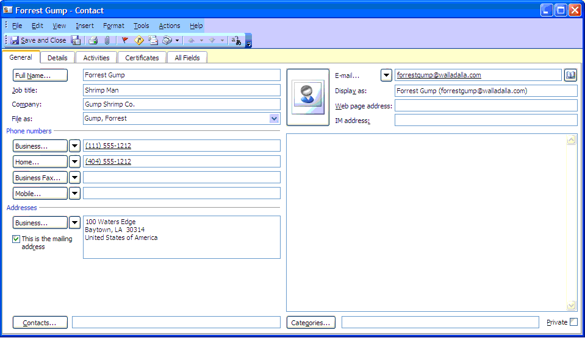Open the File menu
The image size is (585, 338).
click(x=17, y=26)
